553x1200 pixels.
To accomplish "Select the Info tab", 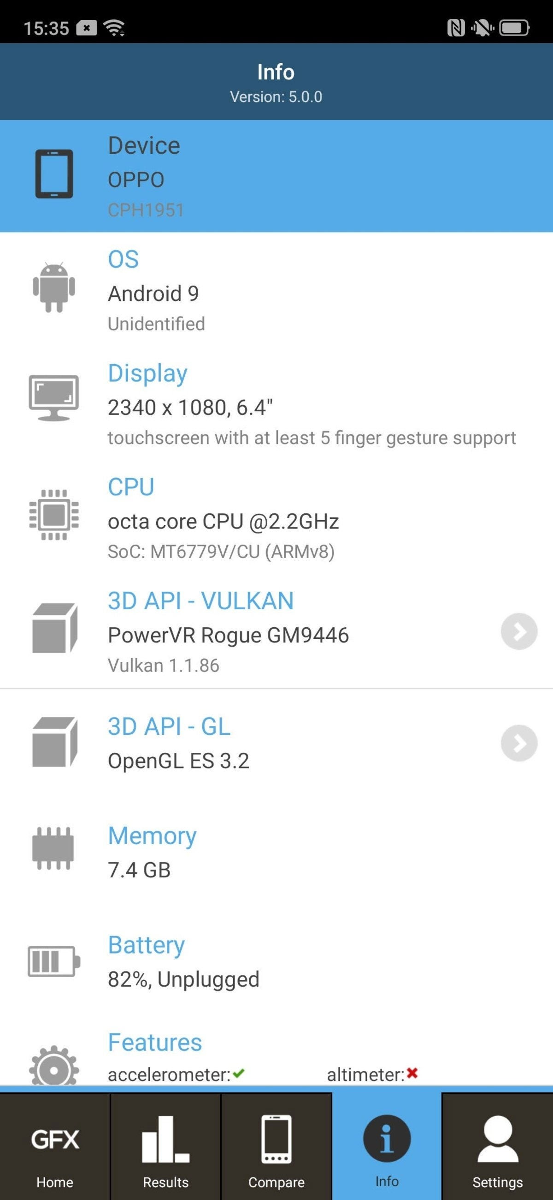I will pos(387,1146).
